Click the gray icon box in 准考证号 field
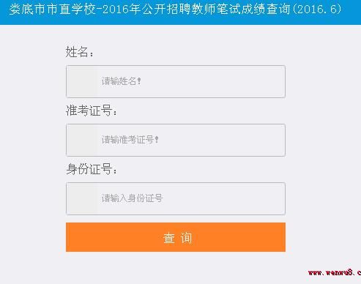The image size is (361, 284). pos(81,140)
